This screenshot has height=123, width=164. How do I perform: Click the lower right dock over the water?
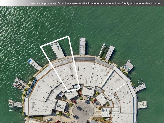[142, 105]
